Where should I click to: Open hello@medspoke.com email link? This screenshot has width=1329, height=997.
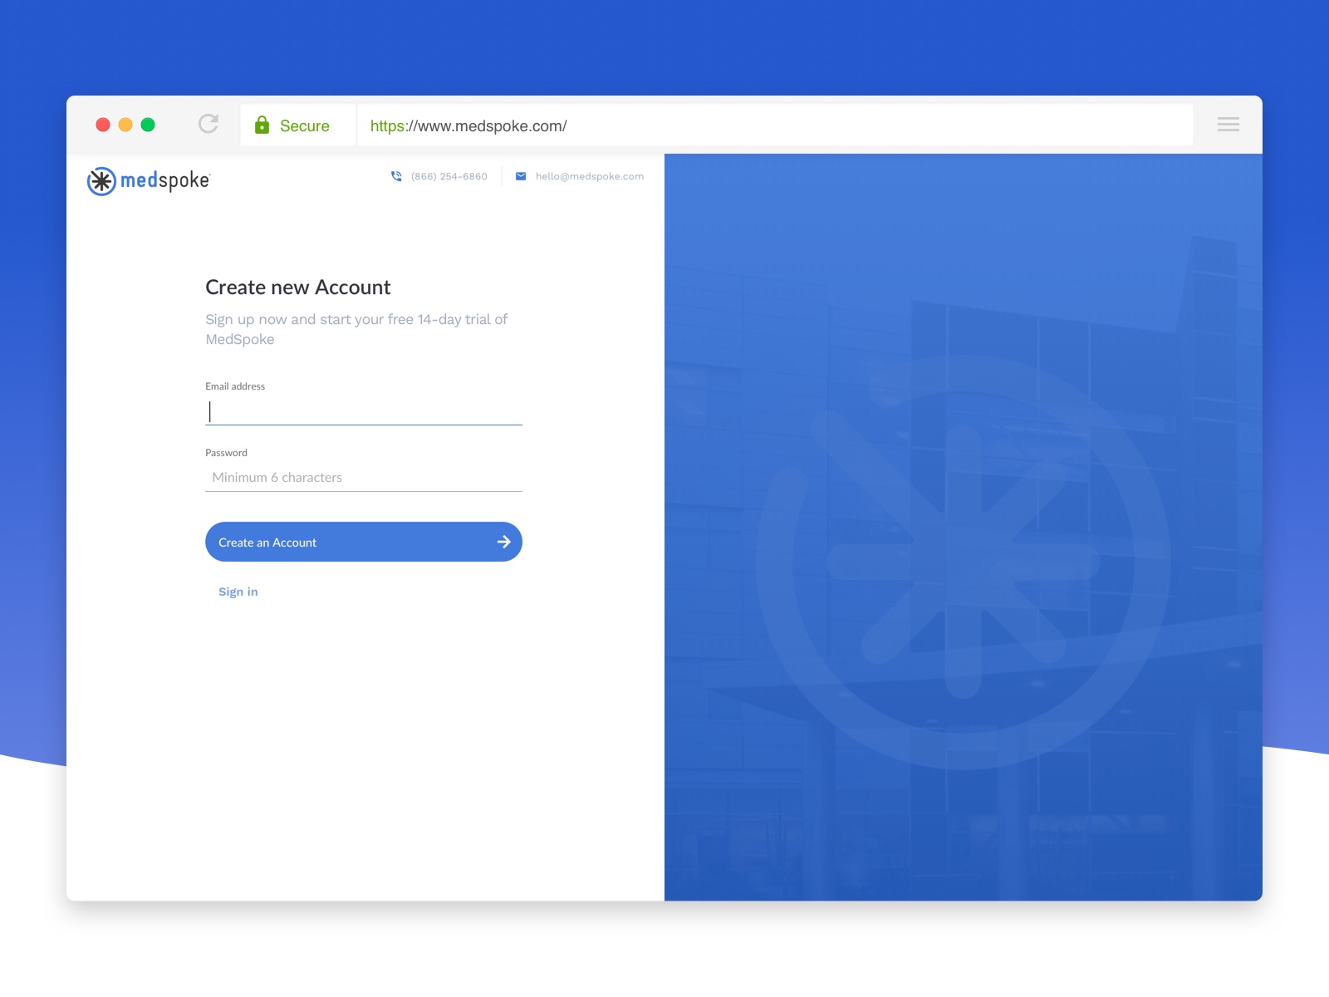pos(590,176)
